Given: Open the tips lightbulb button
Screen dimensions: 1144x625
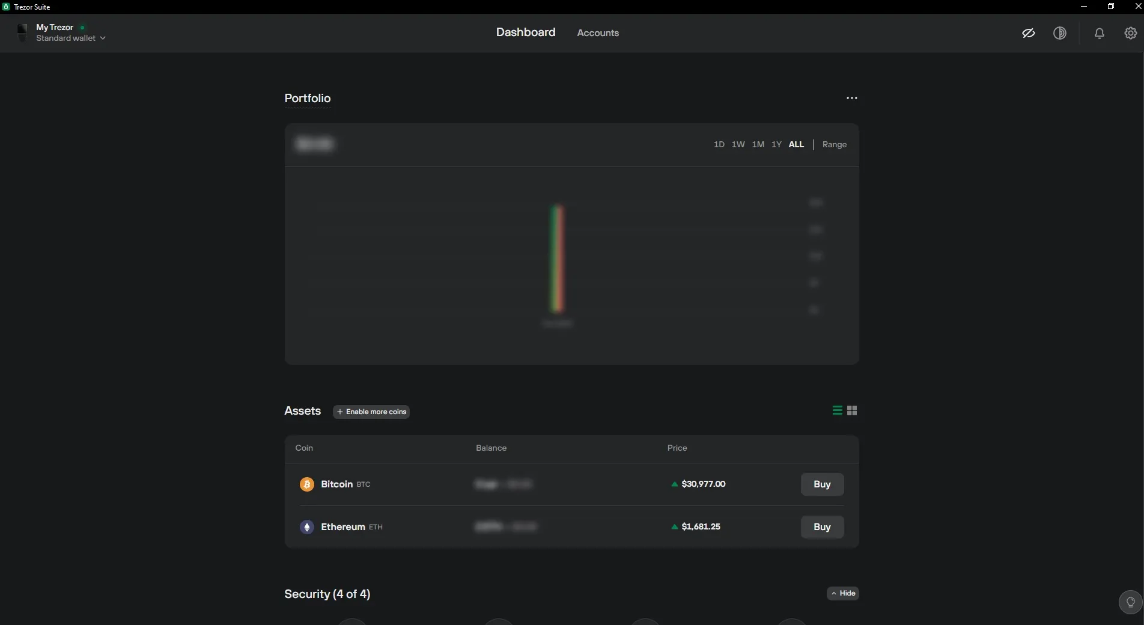Looking at the screenshot, I should (1130, 602).
